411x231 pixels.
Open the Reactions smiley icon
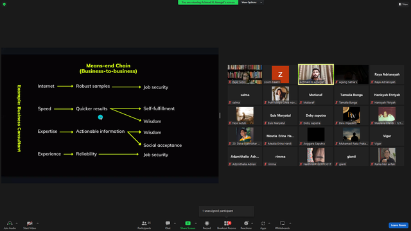246,223
